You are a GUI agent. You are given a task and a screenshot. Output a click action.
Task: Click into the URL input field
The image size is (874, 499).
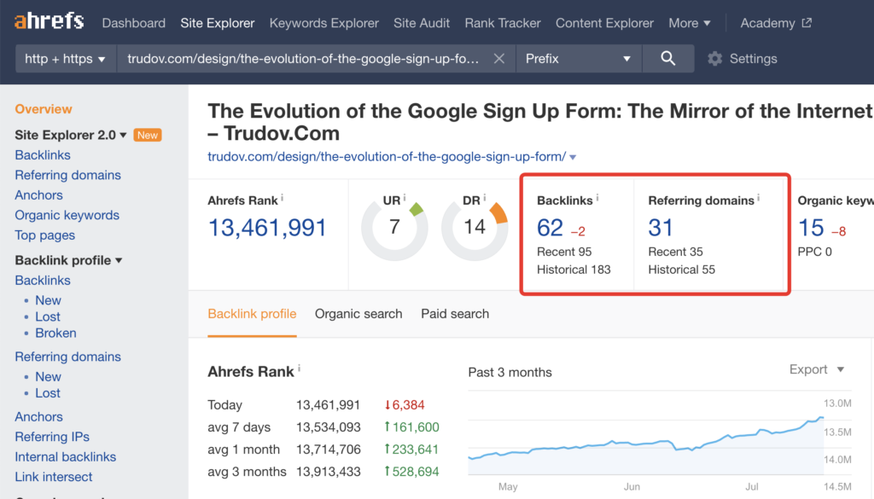click(x=303, y=59)
